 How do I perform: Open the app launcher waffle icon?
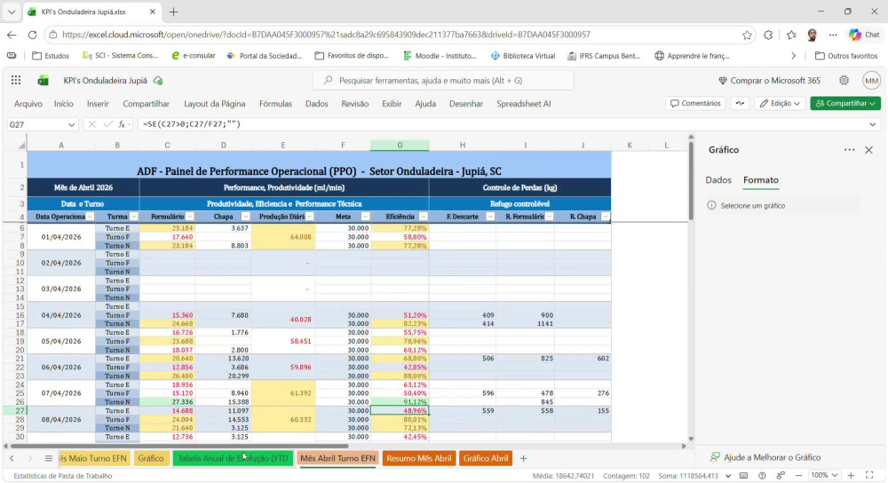click(x=16, y=81)
